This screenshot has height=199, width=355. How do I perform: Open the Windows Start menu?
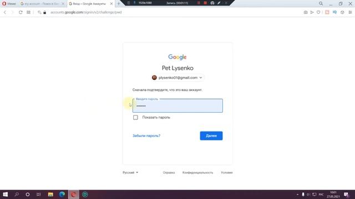tap(5, 195)
